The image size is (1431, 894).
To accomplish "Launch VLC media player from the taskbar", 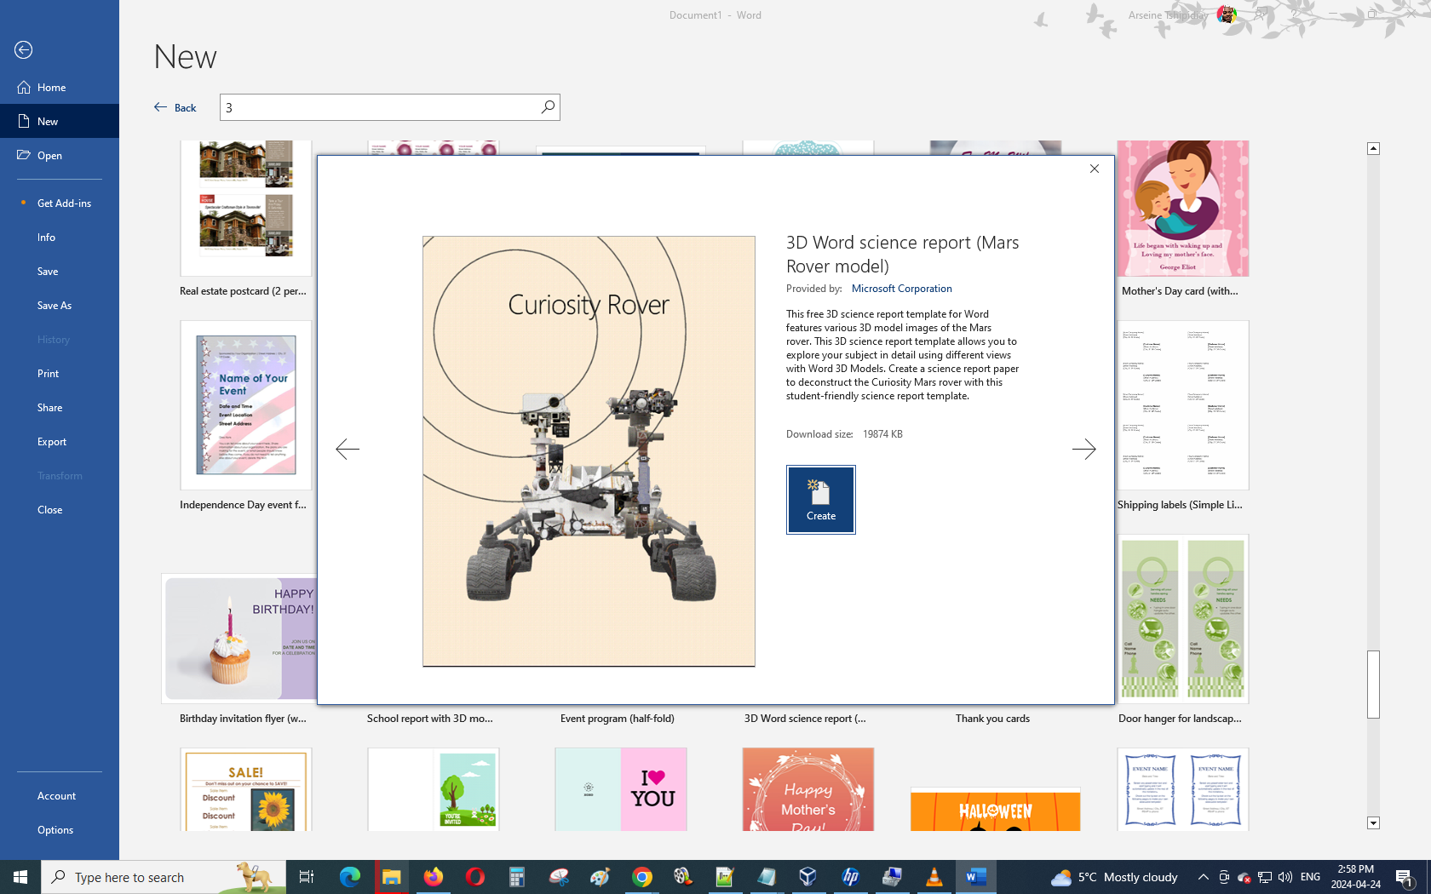I will (x=934, y=877).
